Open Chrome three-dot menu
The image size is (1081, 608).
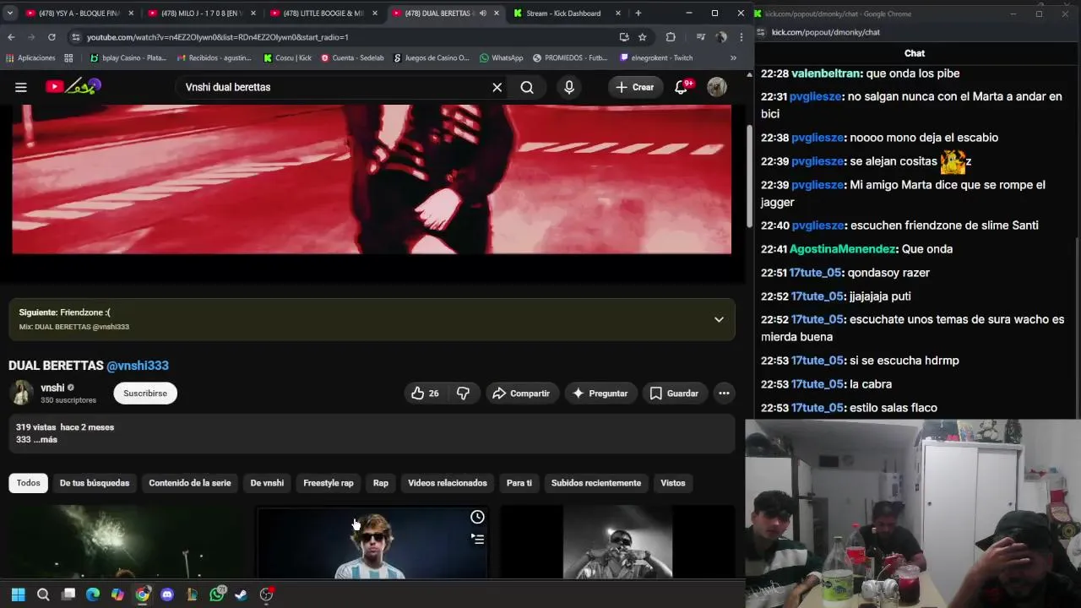pos(741,37)
